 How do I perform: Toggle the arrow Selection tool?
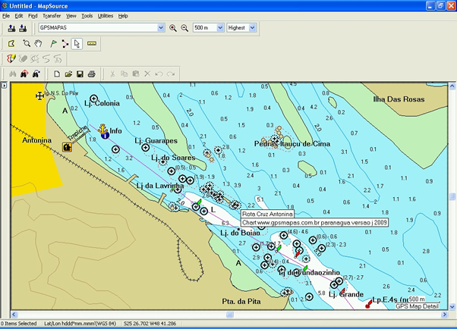coord(77,44)
